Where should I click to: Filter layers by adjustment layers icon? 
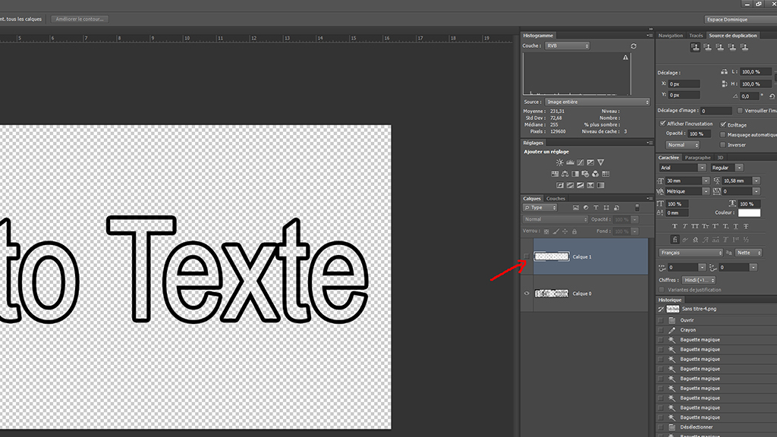(x=586, y=208)
